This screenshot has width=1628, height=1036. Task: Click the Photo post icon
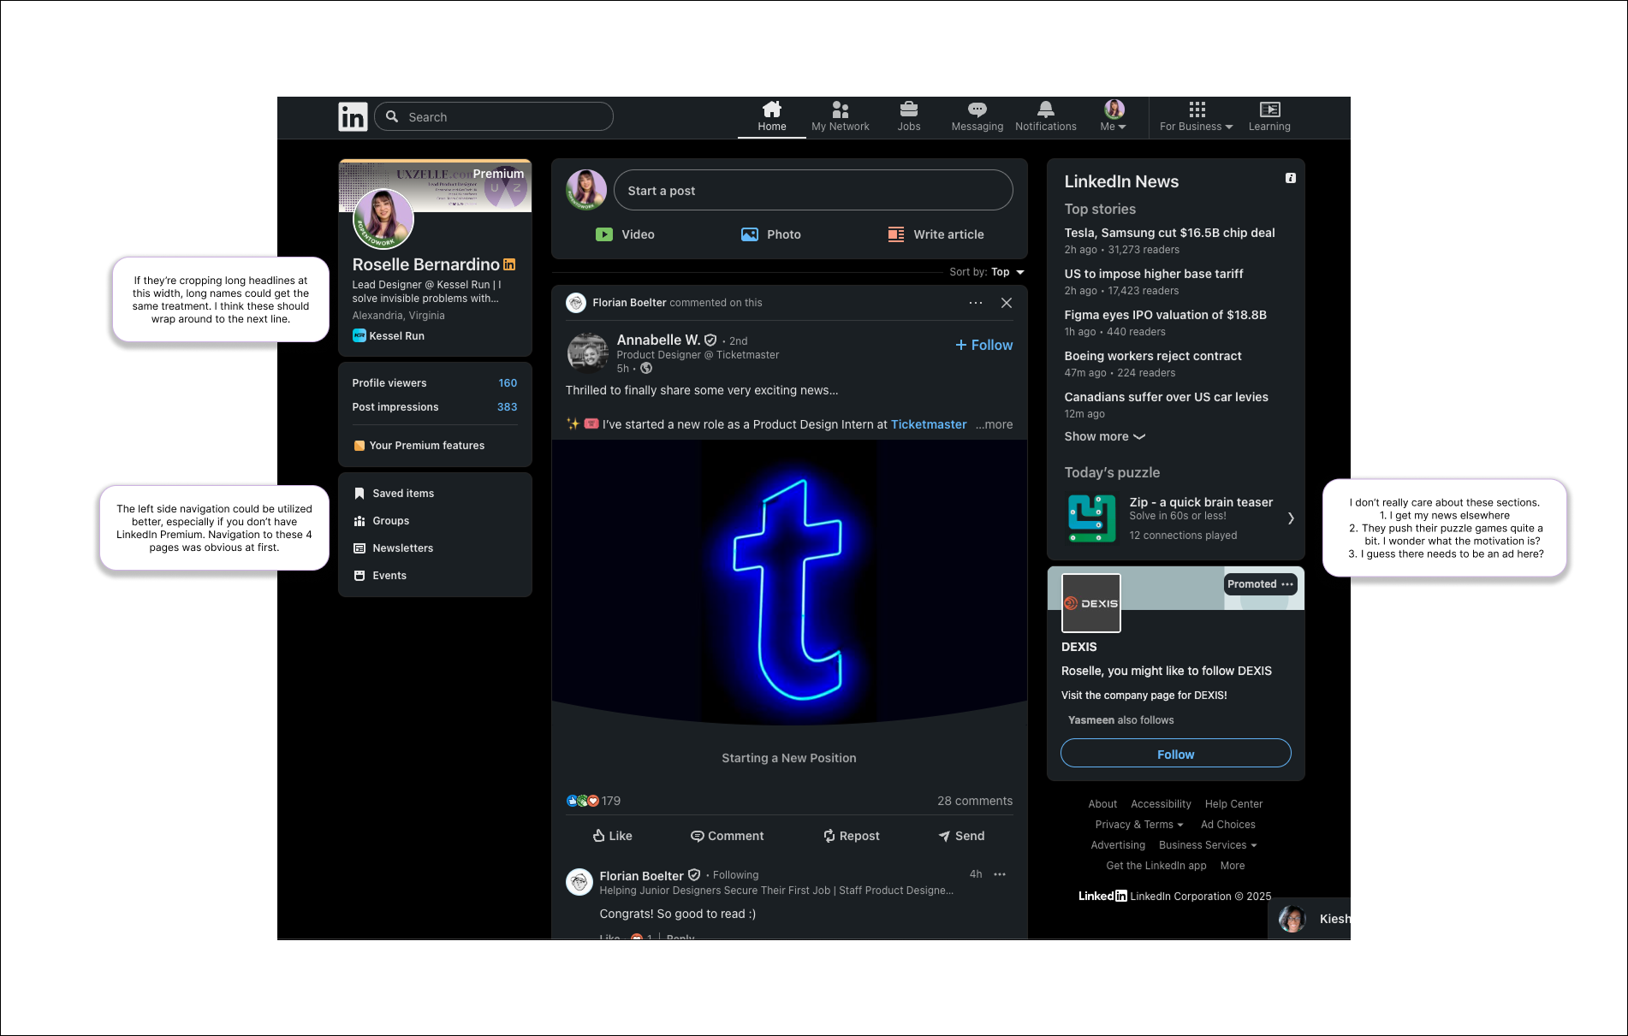[x=749, y=234]
